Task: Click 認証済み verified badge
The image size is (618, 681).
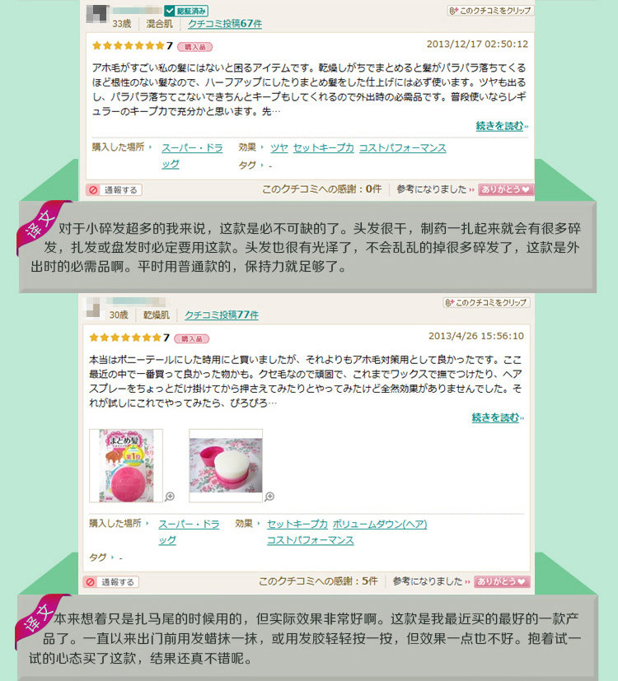Action: 186,11
